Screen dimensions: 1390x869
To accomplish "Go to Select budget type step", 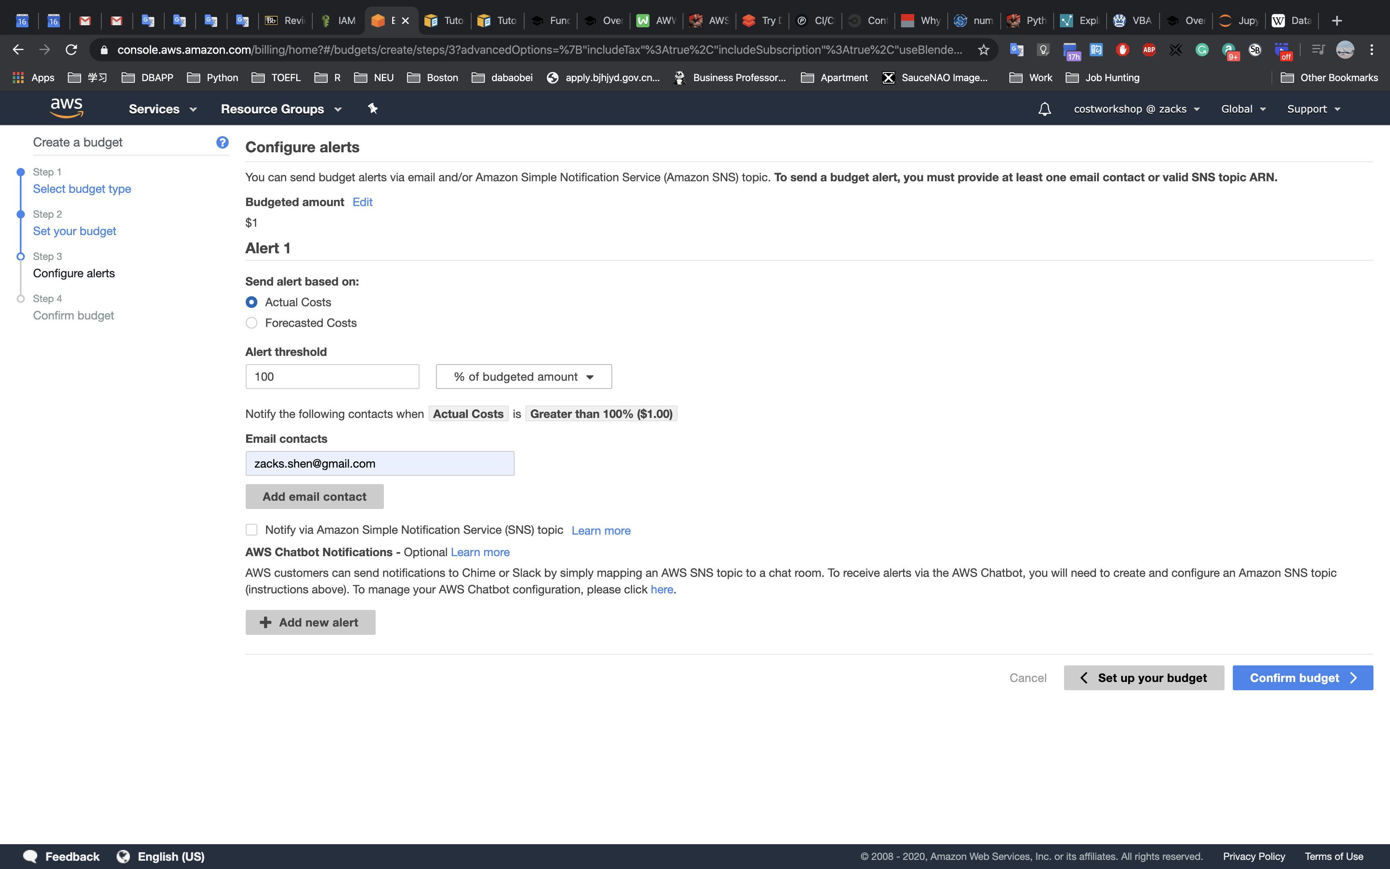I will (81, 189).
